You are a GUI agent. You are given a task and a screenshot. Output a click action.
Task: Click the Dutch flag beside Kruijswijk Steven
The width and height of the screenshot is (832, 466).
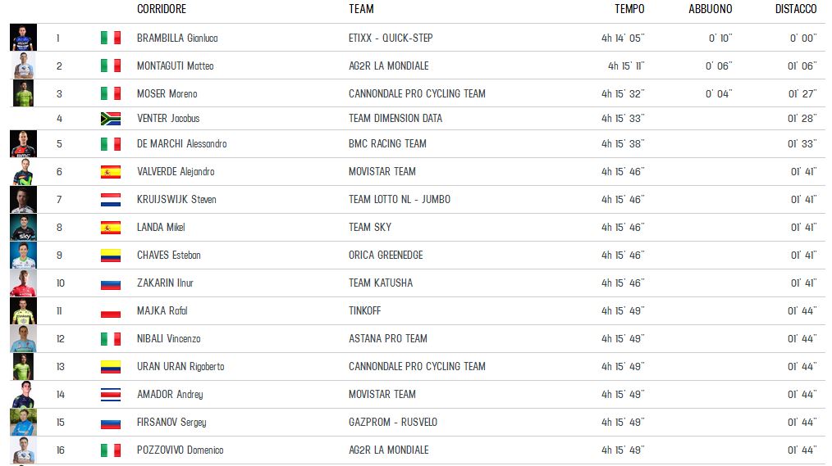111,200
